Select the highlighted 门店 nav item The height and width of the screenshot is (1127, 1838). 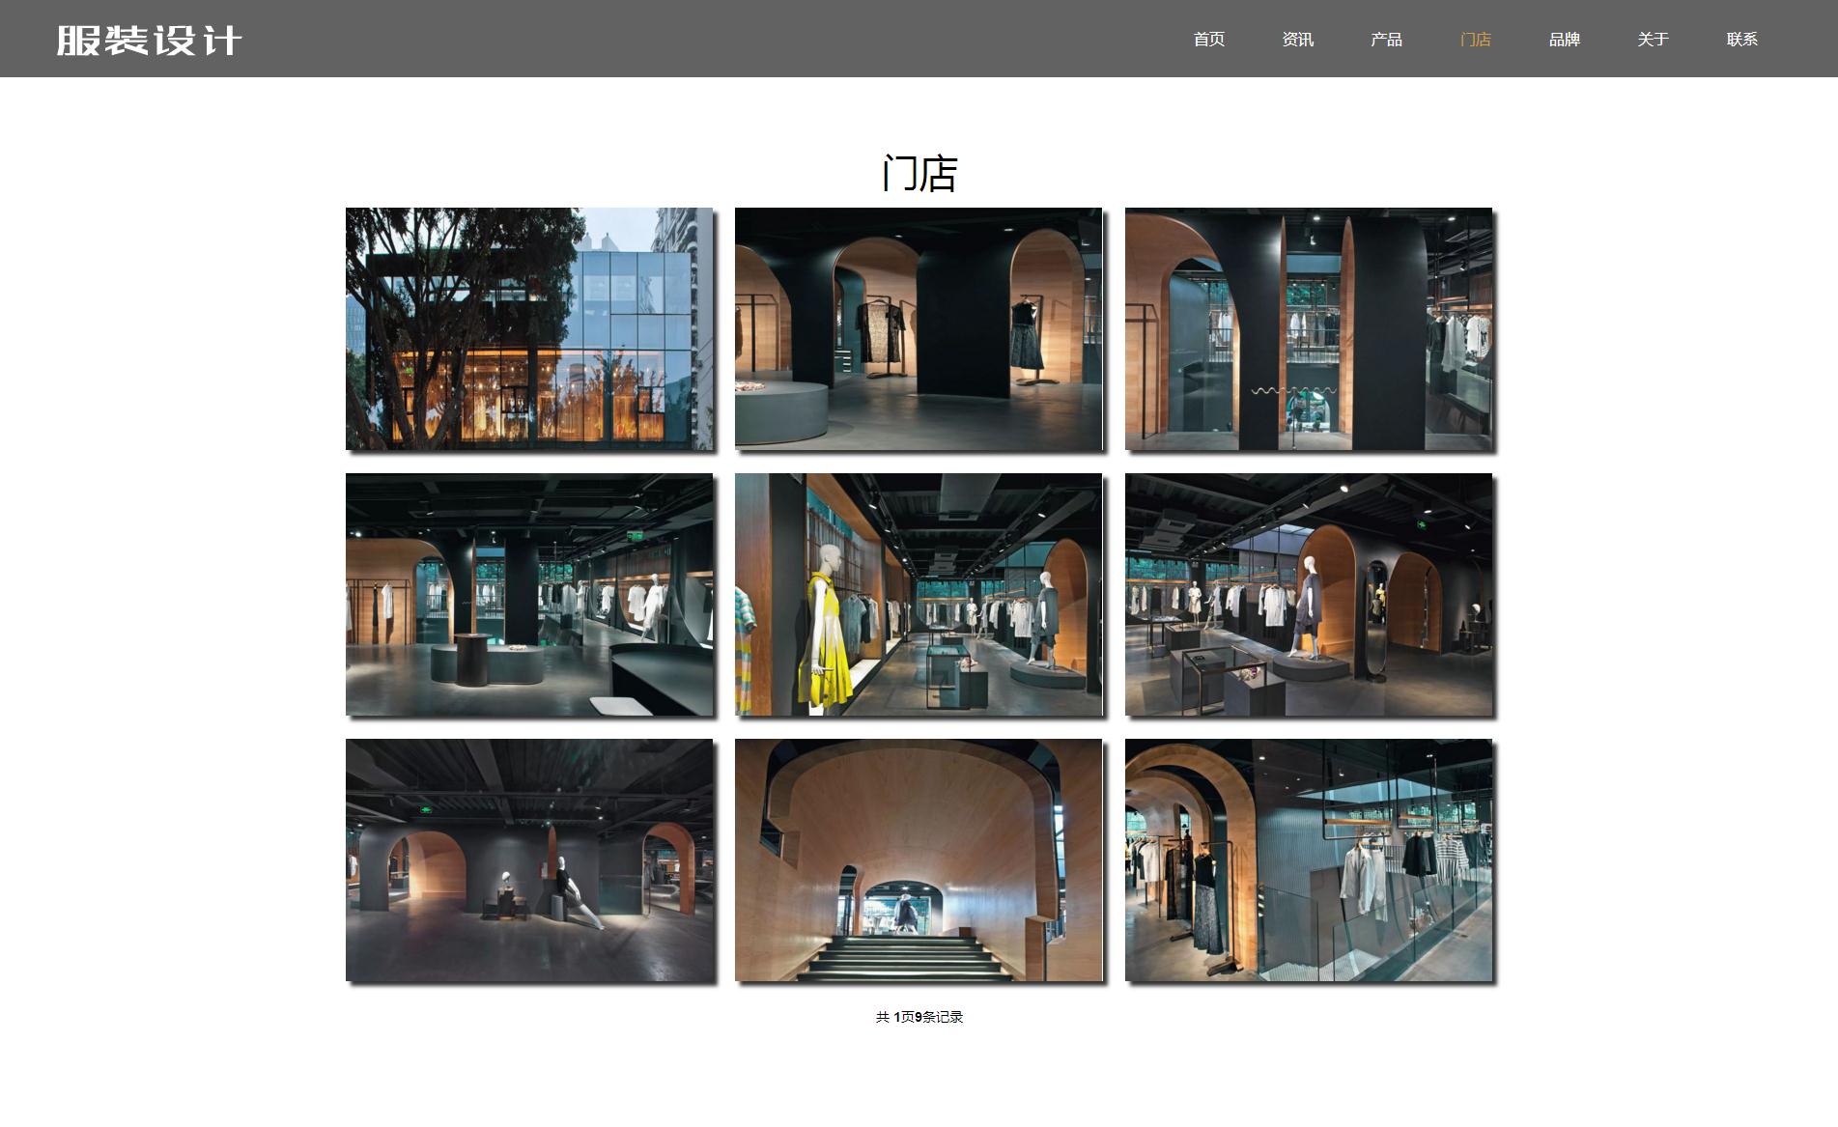[x=1475, y=40]
